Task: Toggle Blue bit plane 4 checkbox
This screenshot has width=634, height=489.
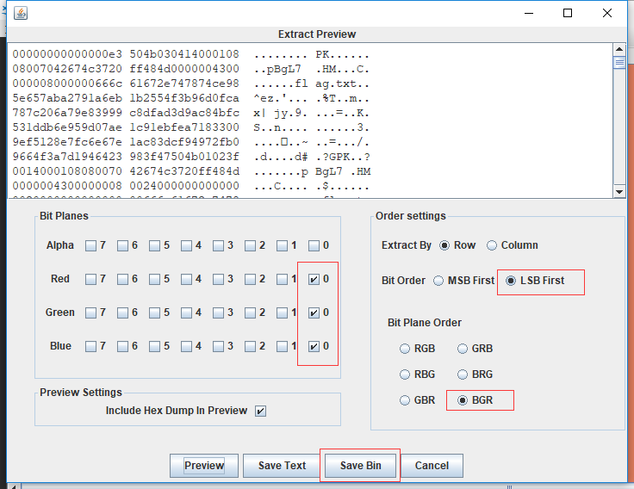Action: (186, 346)
